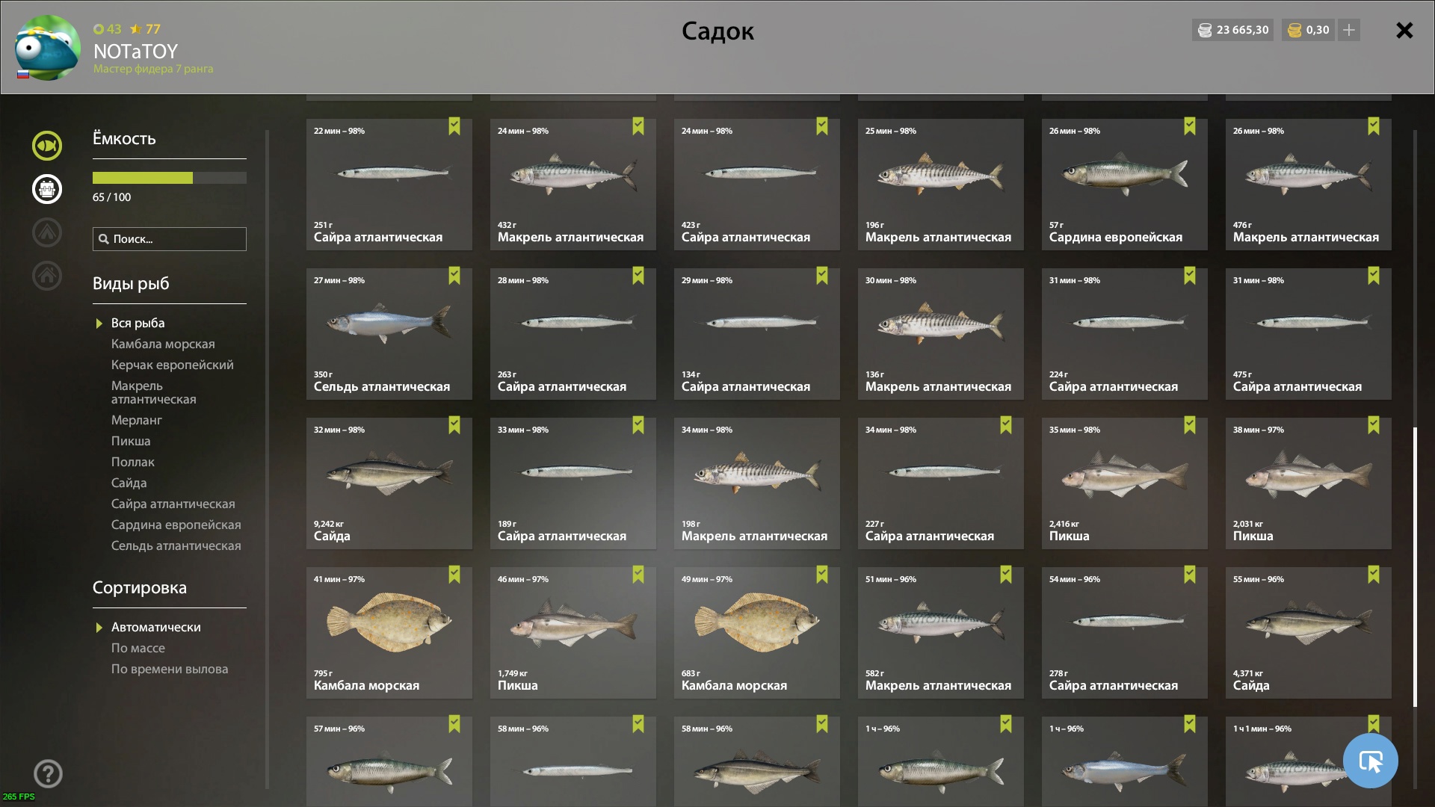Click the silver balance 23 665,30
The height and width of the screenshot is (807, 1435).
[x=1233, y=30]
